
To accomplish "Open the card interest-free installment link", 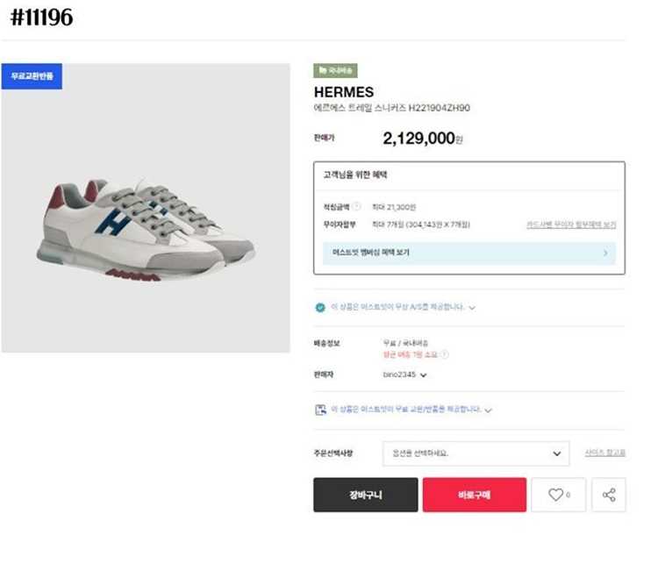I will (x=571, y=225).
